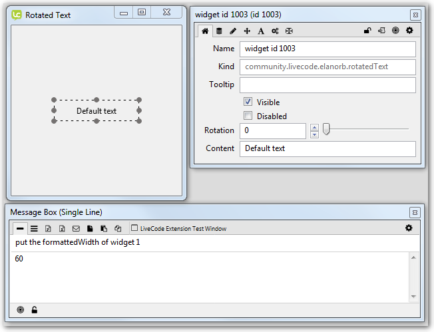Open the text formatting 'A' tab
The width and height of the screenshot is (434, 332).
pyautogui.click(x=261, y=31)
